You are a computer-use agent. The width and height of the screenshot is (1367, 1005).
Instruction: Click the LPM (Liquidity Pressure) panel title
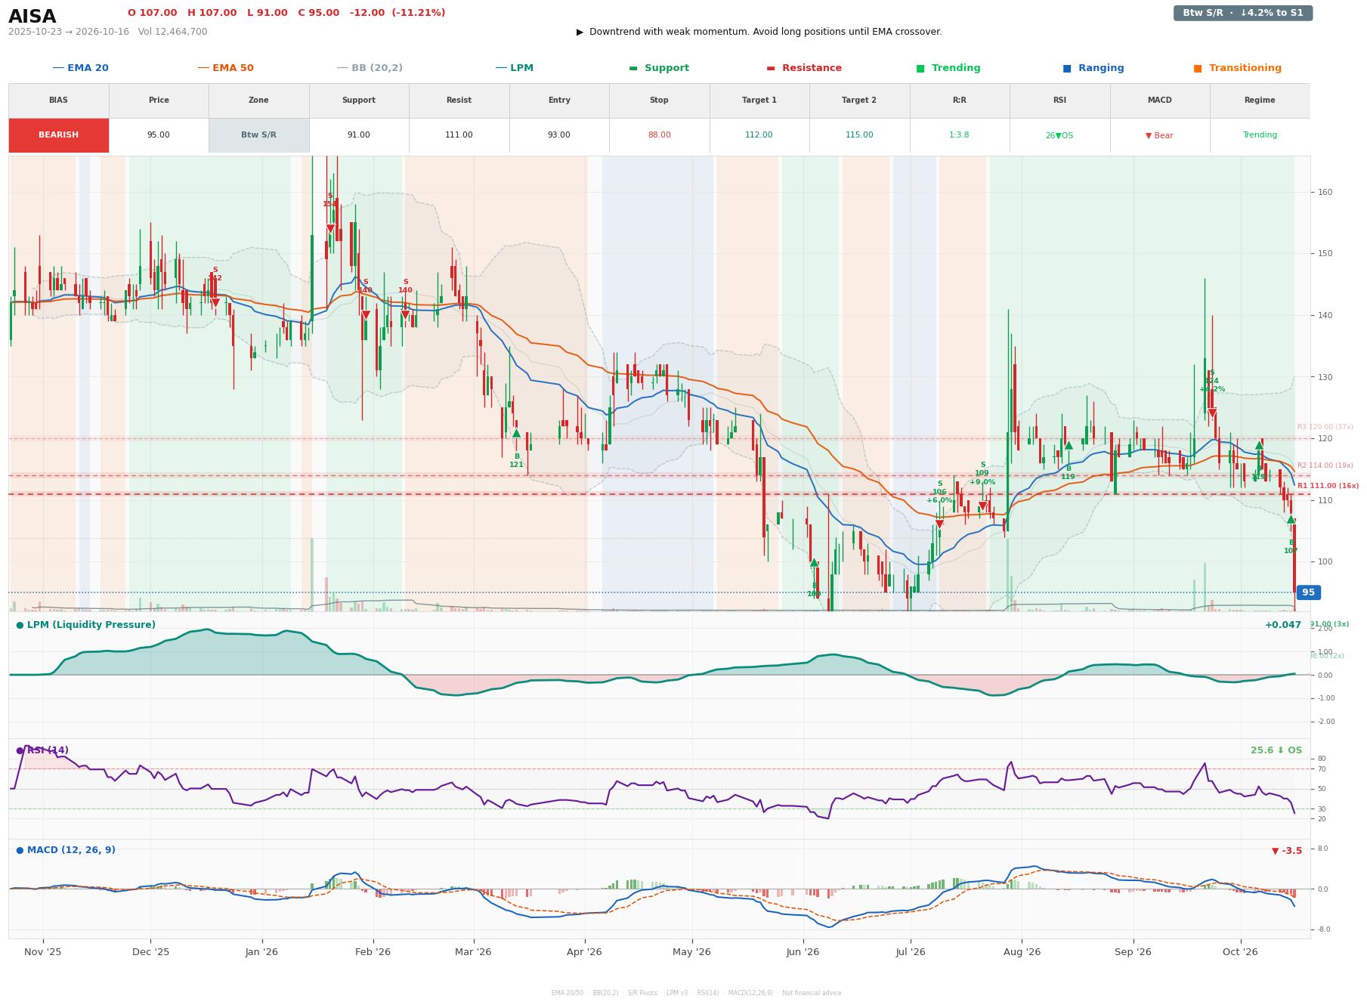click(85, 625)
